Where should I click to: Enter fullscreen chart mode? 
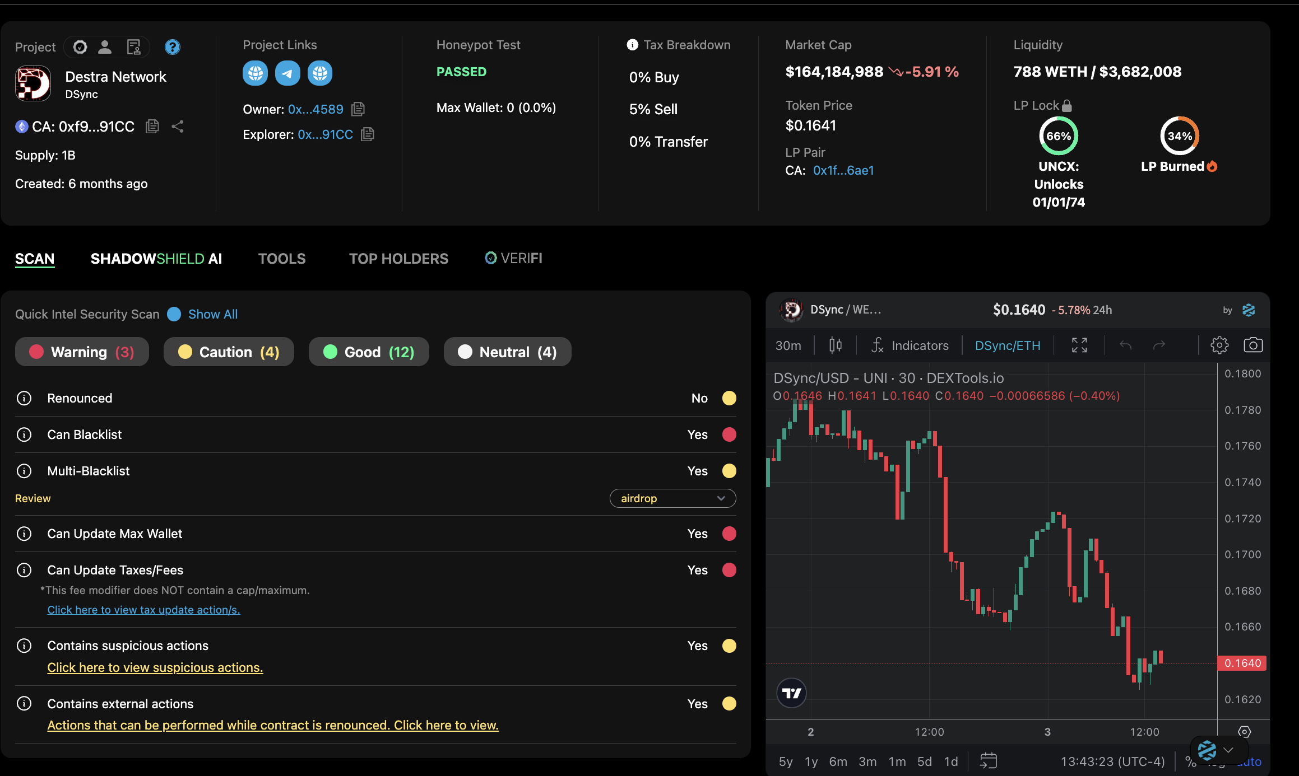click(1079, 345)
